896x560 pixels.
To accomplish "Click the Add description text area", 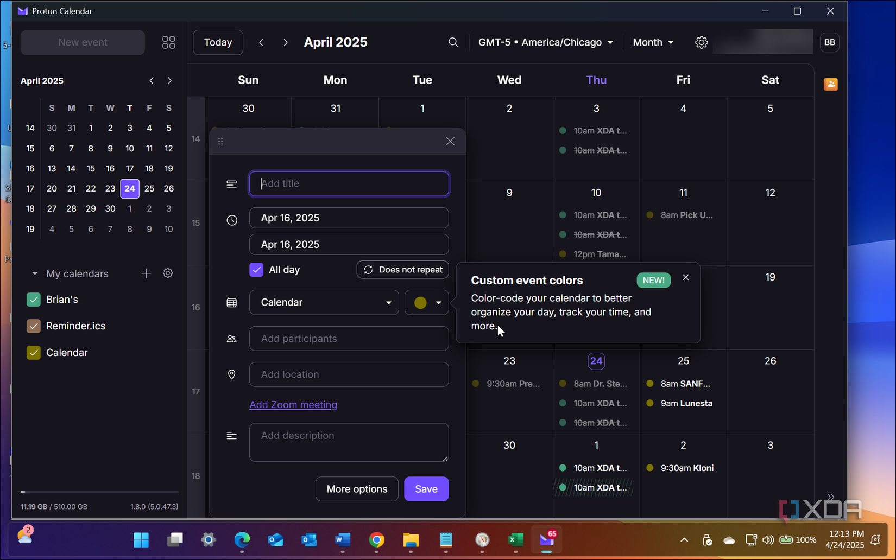I will click(x=349, y=442).
